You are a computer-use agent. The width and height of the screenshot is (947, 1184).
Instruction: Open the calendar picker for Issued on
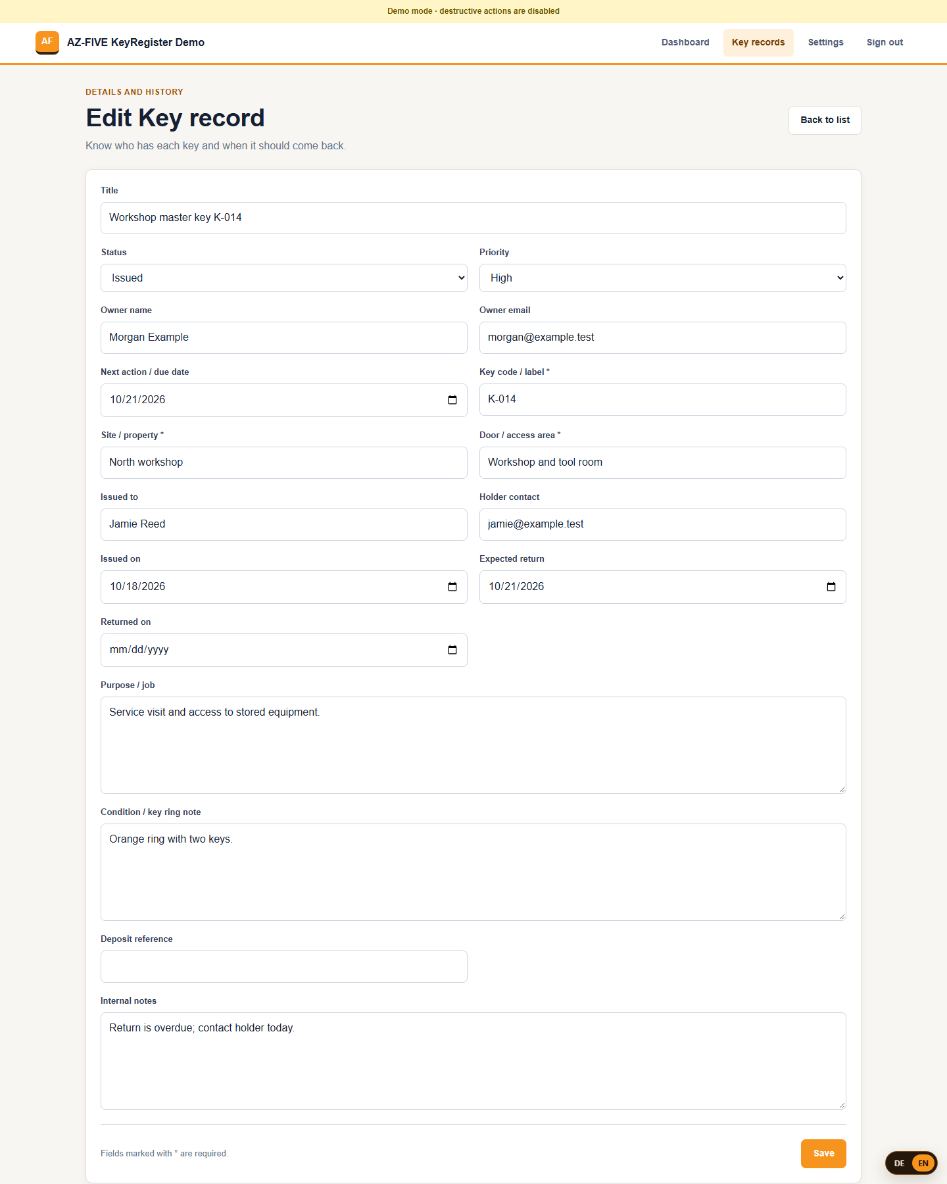(x=452, y=587)
